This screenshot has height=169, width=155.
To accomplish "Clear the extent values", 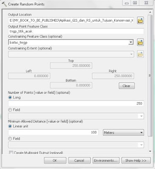I will 127,86.
